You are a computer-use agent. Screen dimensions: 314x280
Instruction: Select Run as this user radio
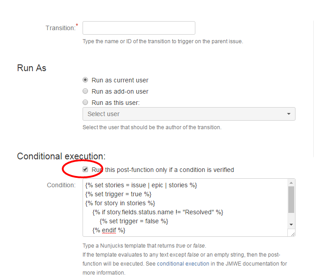pos(85,103)
